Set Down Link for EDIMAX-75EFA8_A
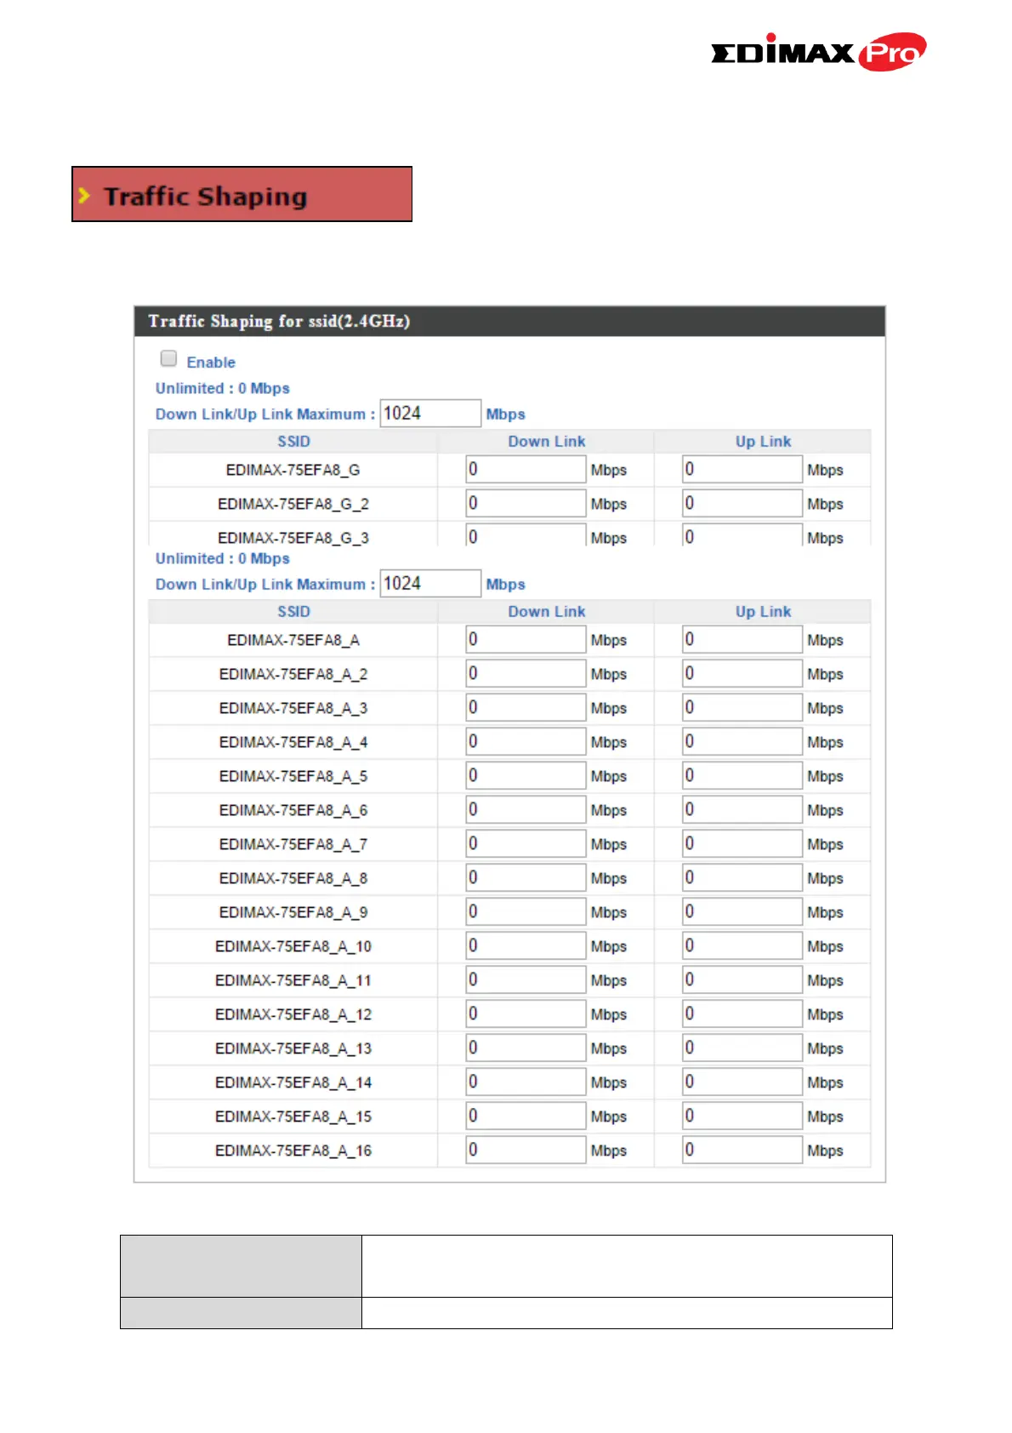Image resolution: width=1012 pixels, height=1433 pixels. (x=526, y=640)
